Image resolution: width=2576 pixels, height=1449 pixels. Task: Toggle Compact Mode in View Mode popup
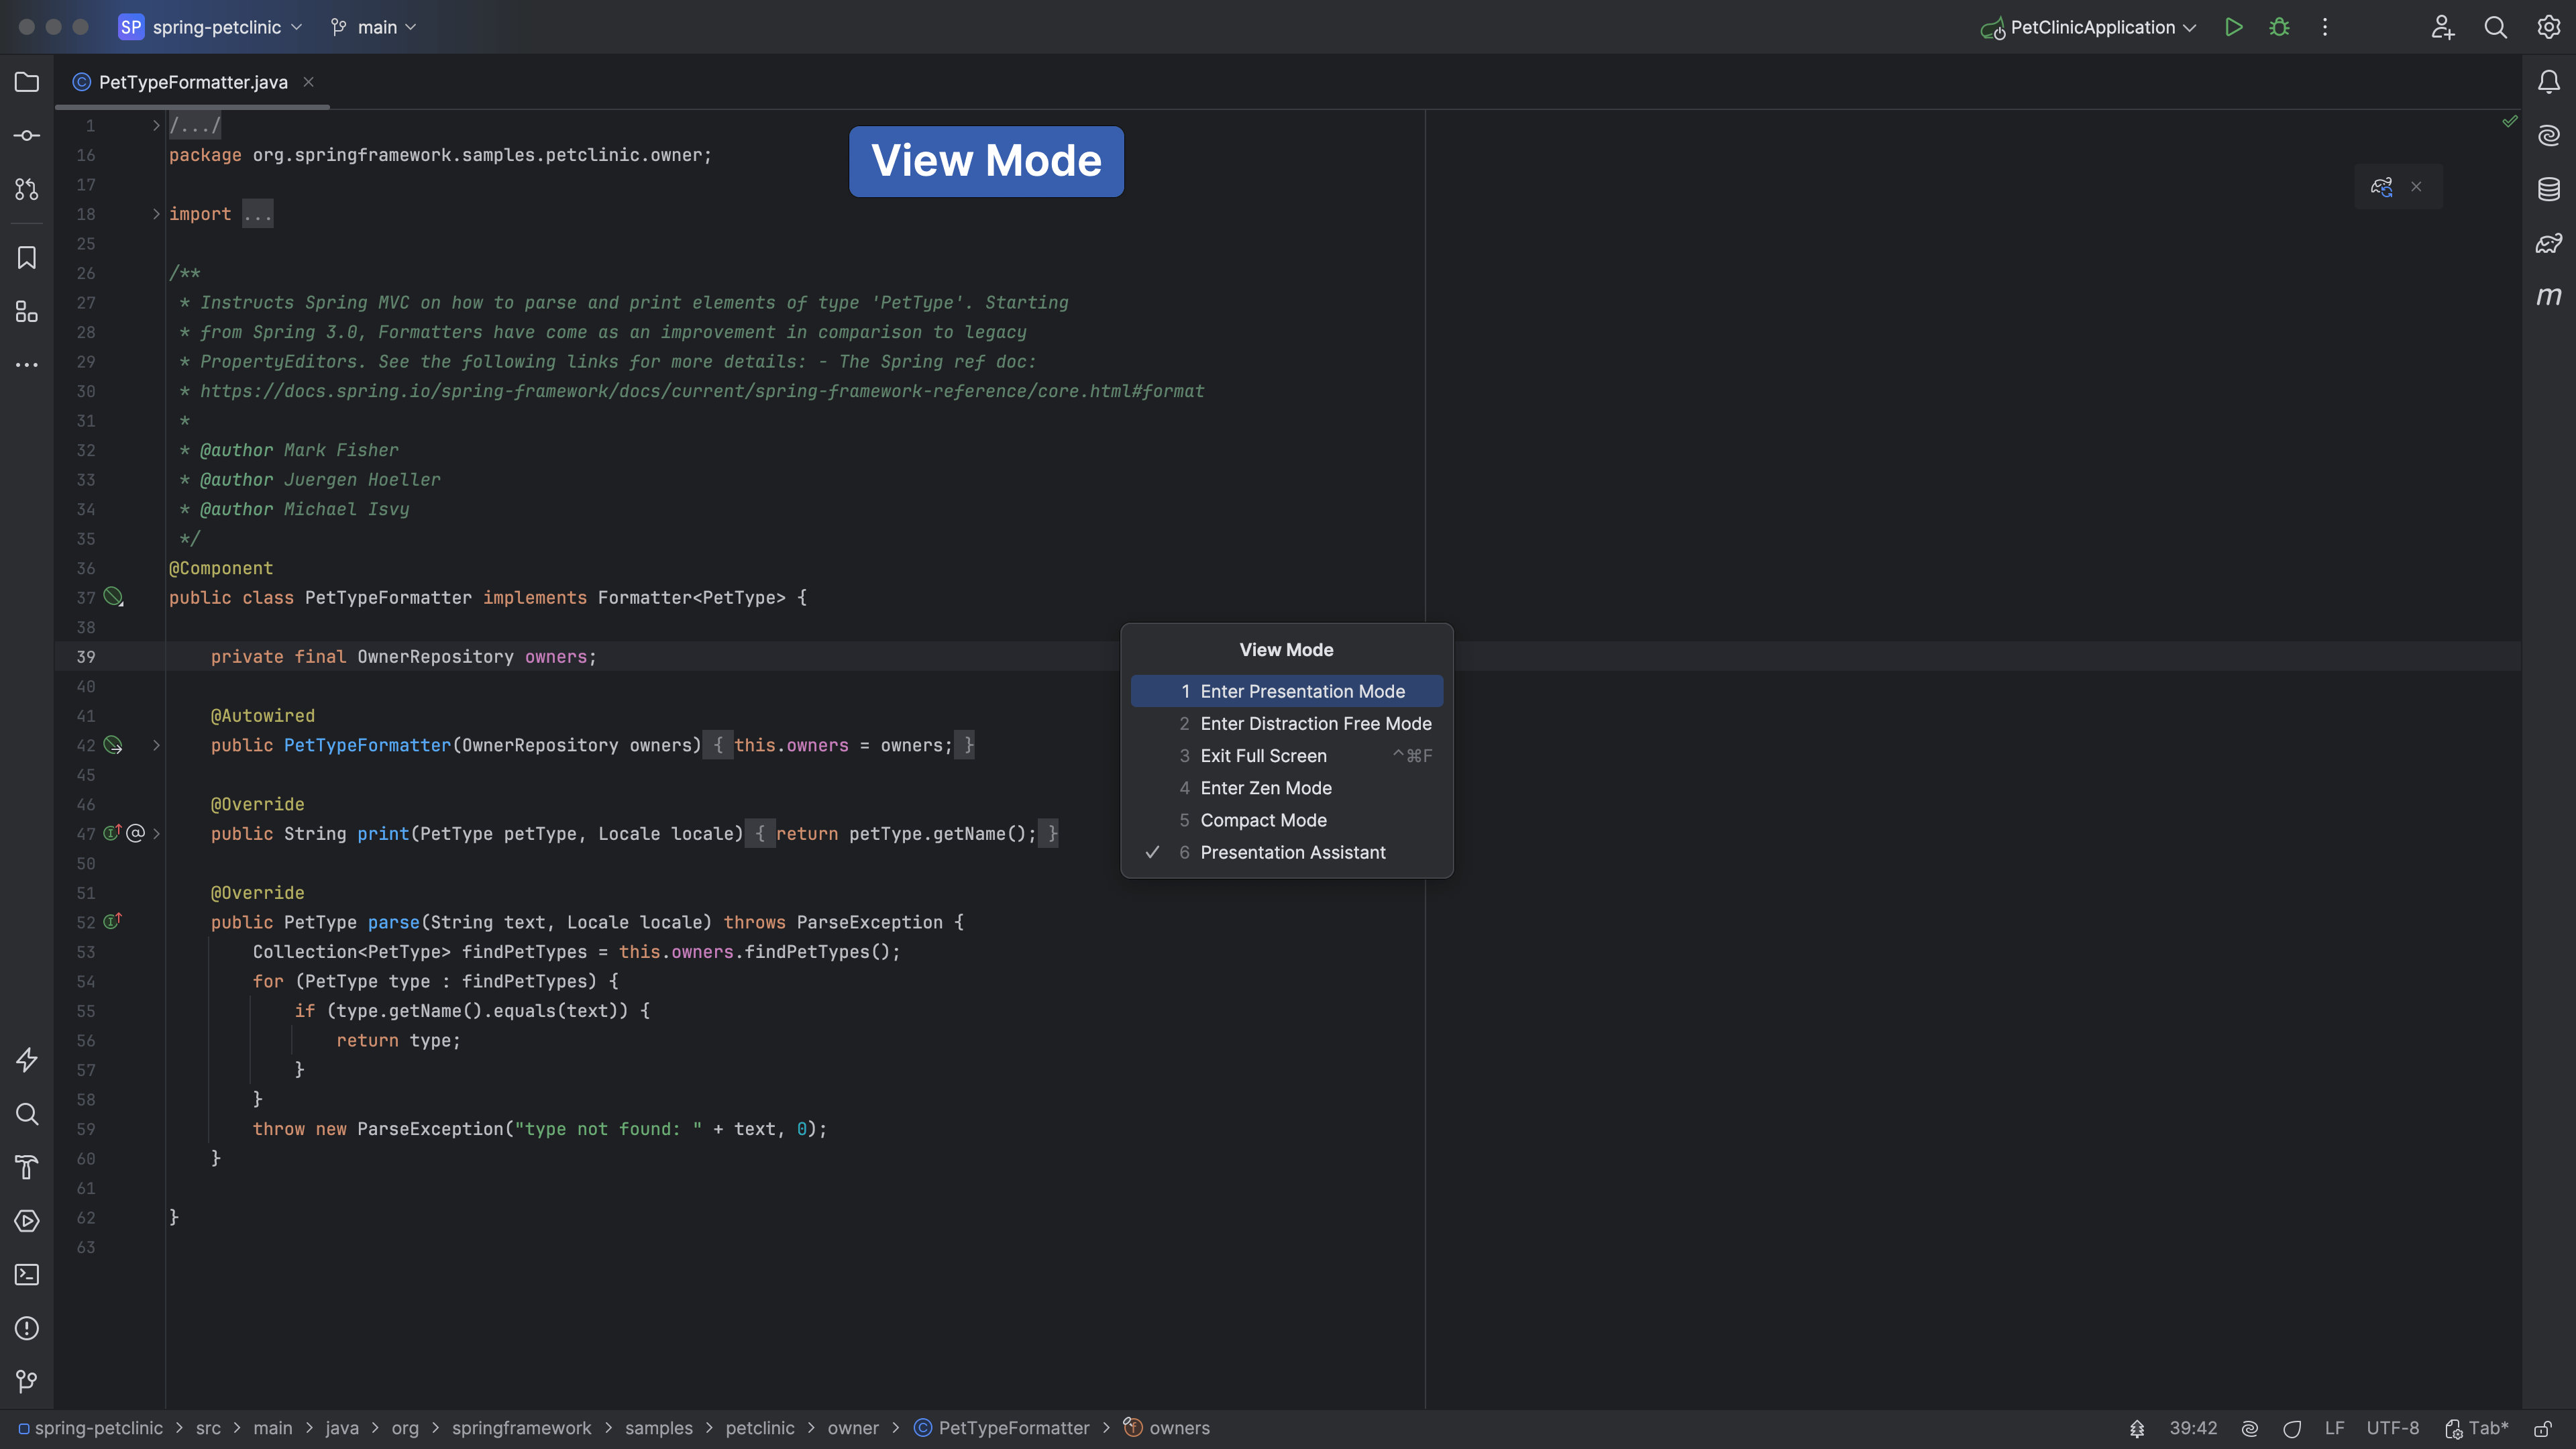(x=1263, y=820)
